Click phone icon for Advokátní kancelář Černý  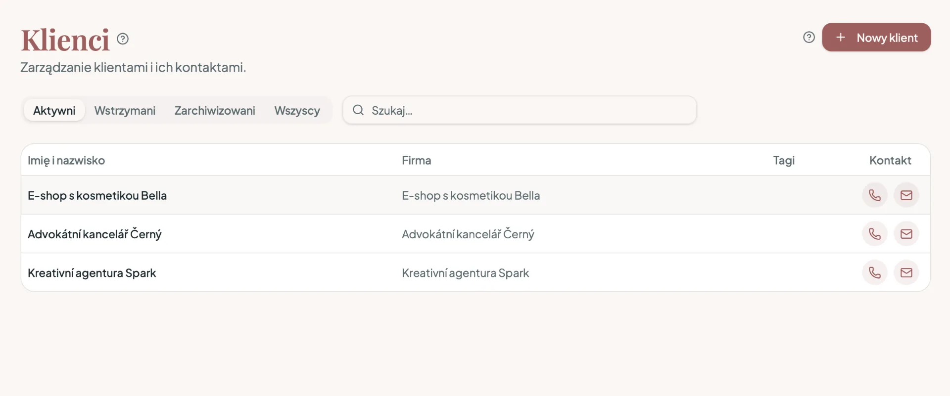(x=875, y=234)
